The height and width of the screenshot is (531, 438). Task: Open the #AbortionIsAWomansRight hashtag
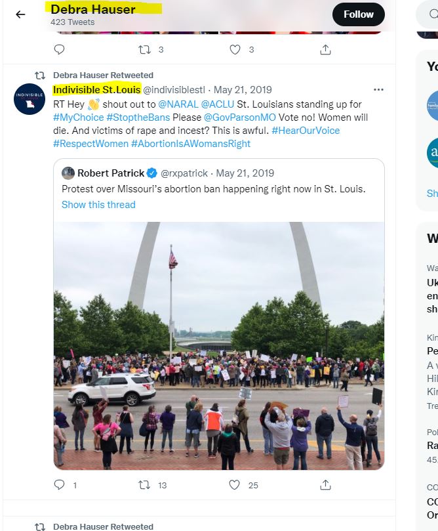click(x=191, y=144)
